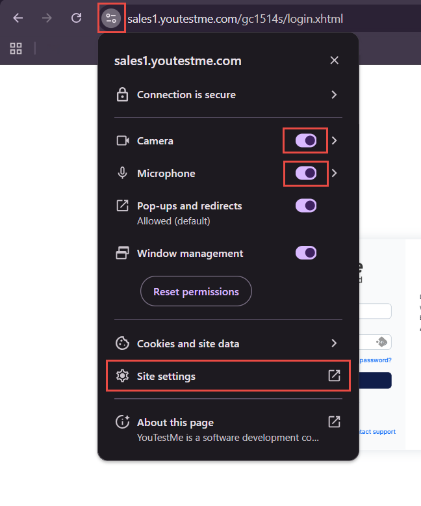This screenshot has height=506, width=421.
Task: Expand Camera options chevron
Action: pos(335,140)
